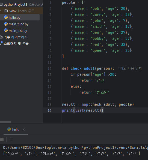Click the main_func.py Python file icon
The image size is (148, 160).
point(6,24)
